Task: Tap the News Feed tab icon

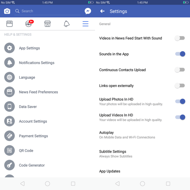Action: 9,24
